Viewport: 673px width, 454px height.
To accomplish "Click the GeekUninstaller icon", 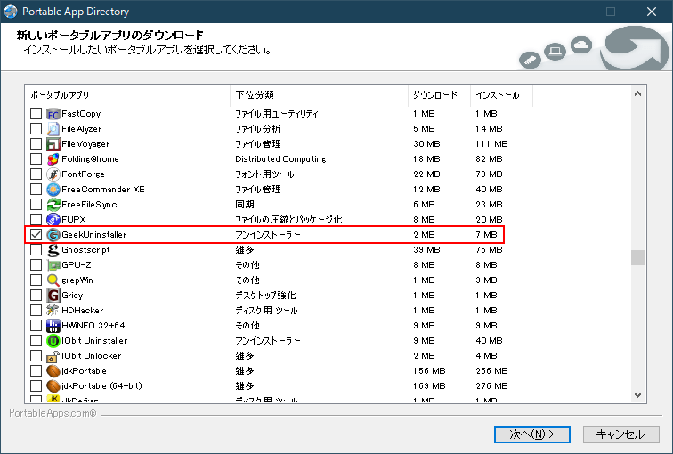I will 53,235.
